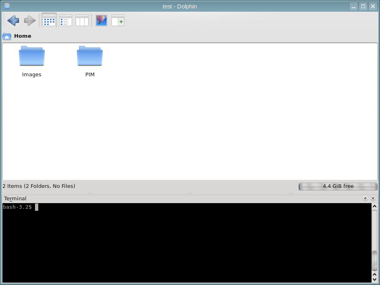The image size is (380, 285).
Task: Go forward with the grey arrow
Action: coord(29,20)
